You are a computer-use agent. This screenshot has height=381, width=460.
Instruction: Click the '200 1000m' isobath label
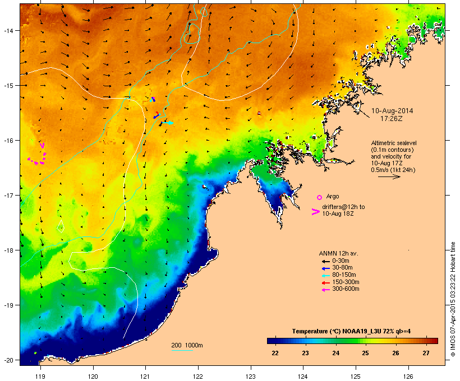pos(187,345)
